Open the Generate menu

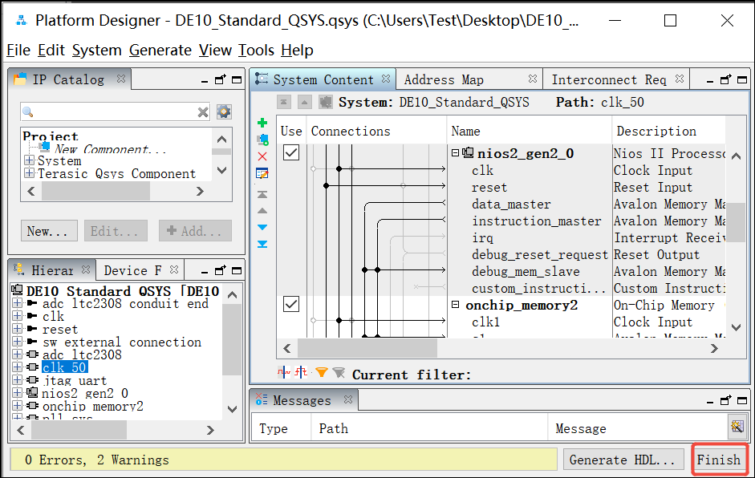160,50
